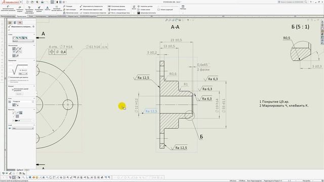
Task: Select the А-А section view label
Action: (175, 27)
